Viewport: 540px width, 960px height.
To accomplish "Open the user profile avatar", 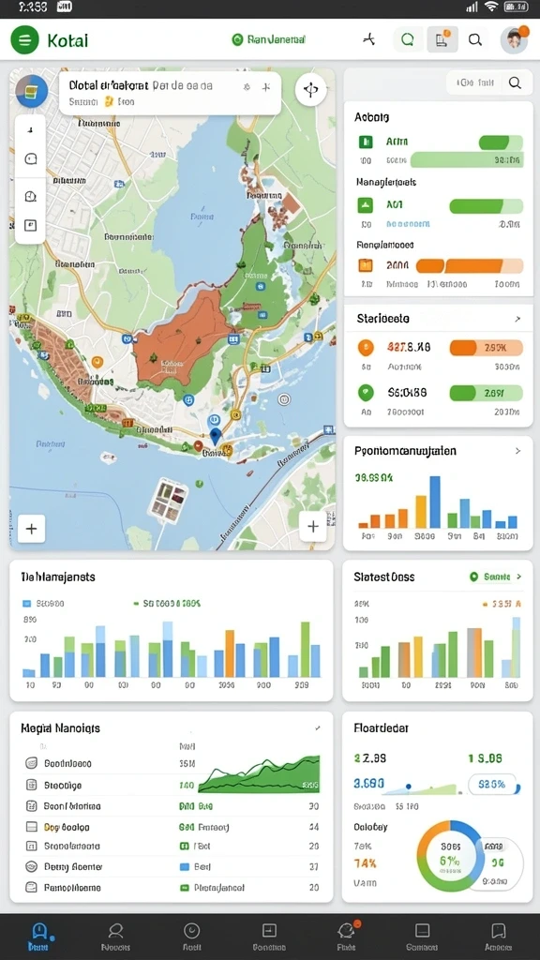I will click(x=514, y=40).
